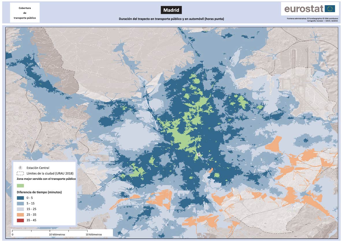Select the orange 25 - 35 swatch
Screen dimensions: 344x241
[x=21, y=215]
